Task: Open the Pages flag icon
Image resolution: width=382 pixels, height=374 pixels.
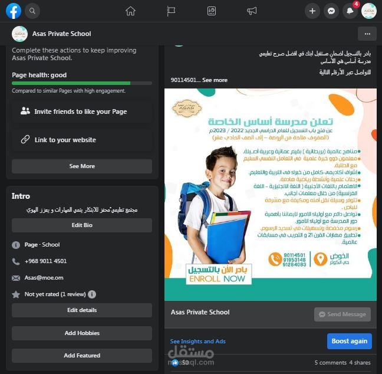Action: point(171,11)
